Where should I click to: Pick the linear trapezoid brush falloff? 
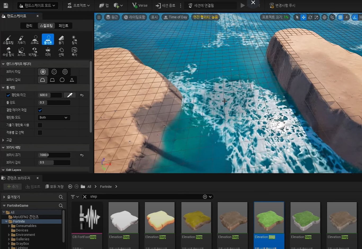(x=52, y=80)
